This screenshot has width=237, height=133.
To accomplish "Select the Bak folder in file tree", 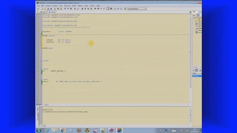I will (x=198, y=20).
